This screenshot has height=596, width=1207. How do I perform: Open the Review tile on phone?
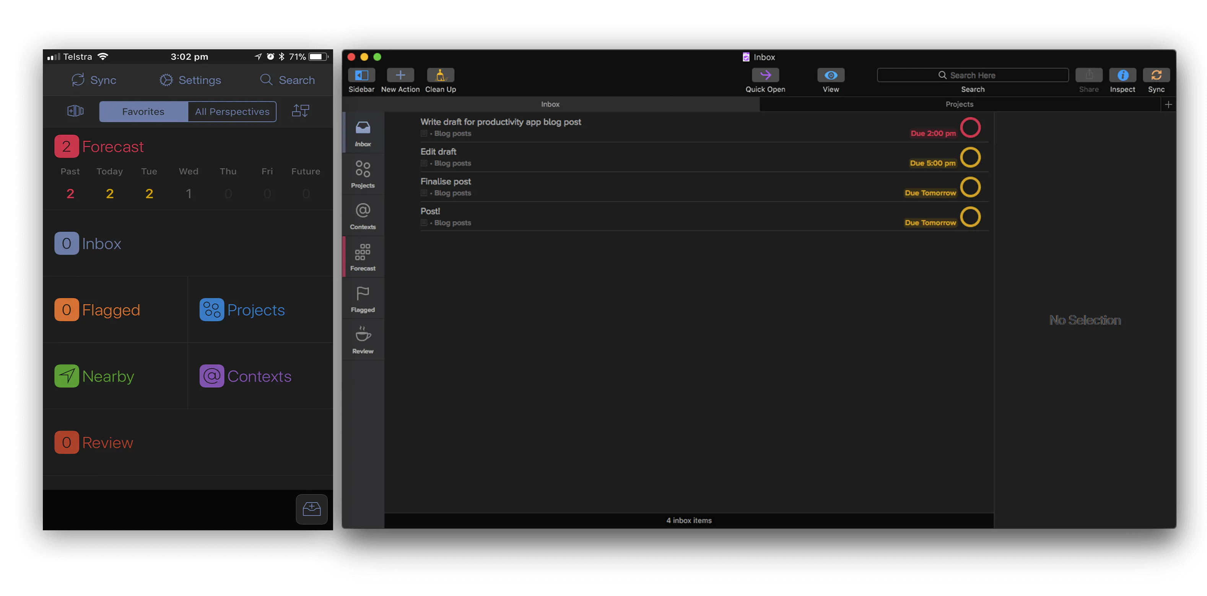[94, 443]
